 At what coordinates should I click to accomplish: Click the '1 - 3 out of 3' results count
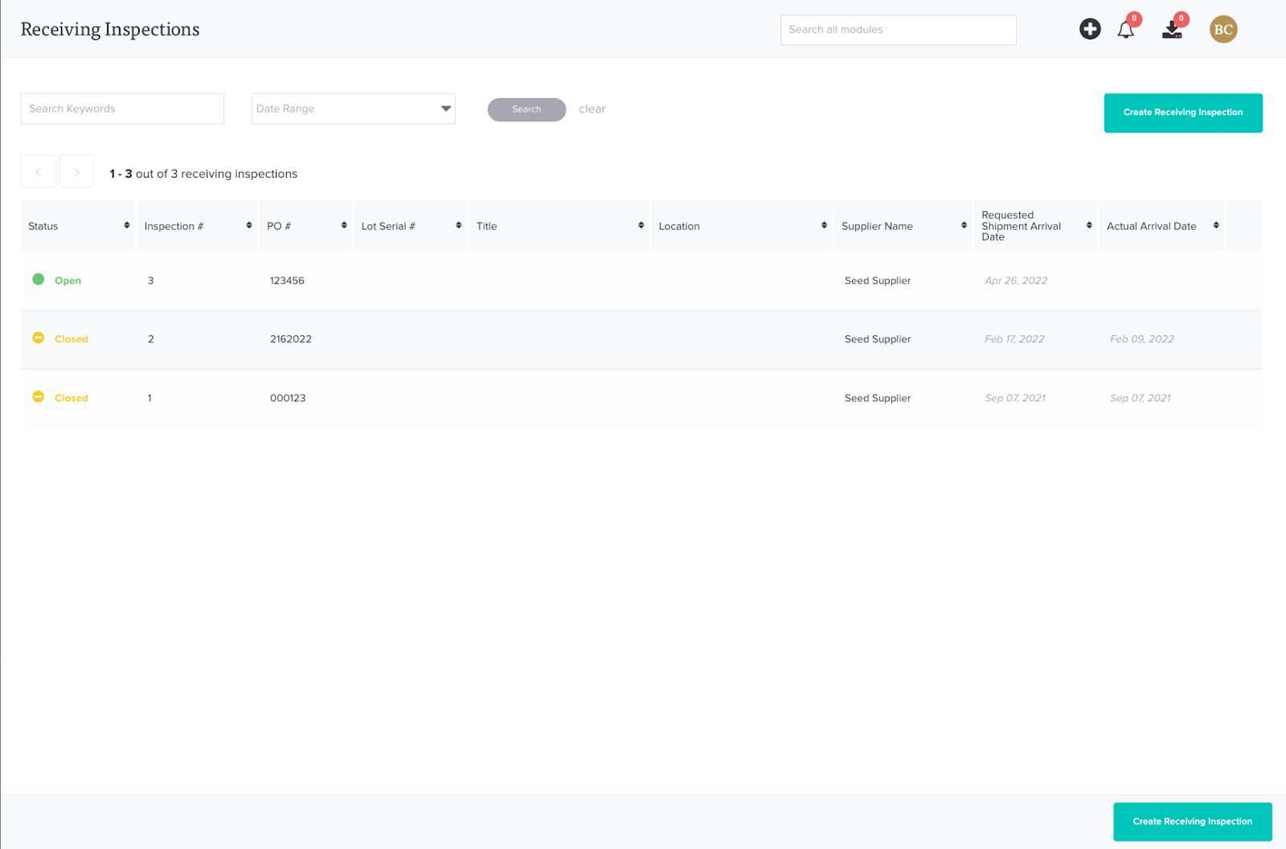click(203, 174)
